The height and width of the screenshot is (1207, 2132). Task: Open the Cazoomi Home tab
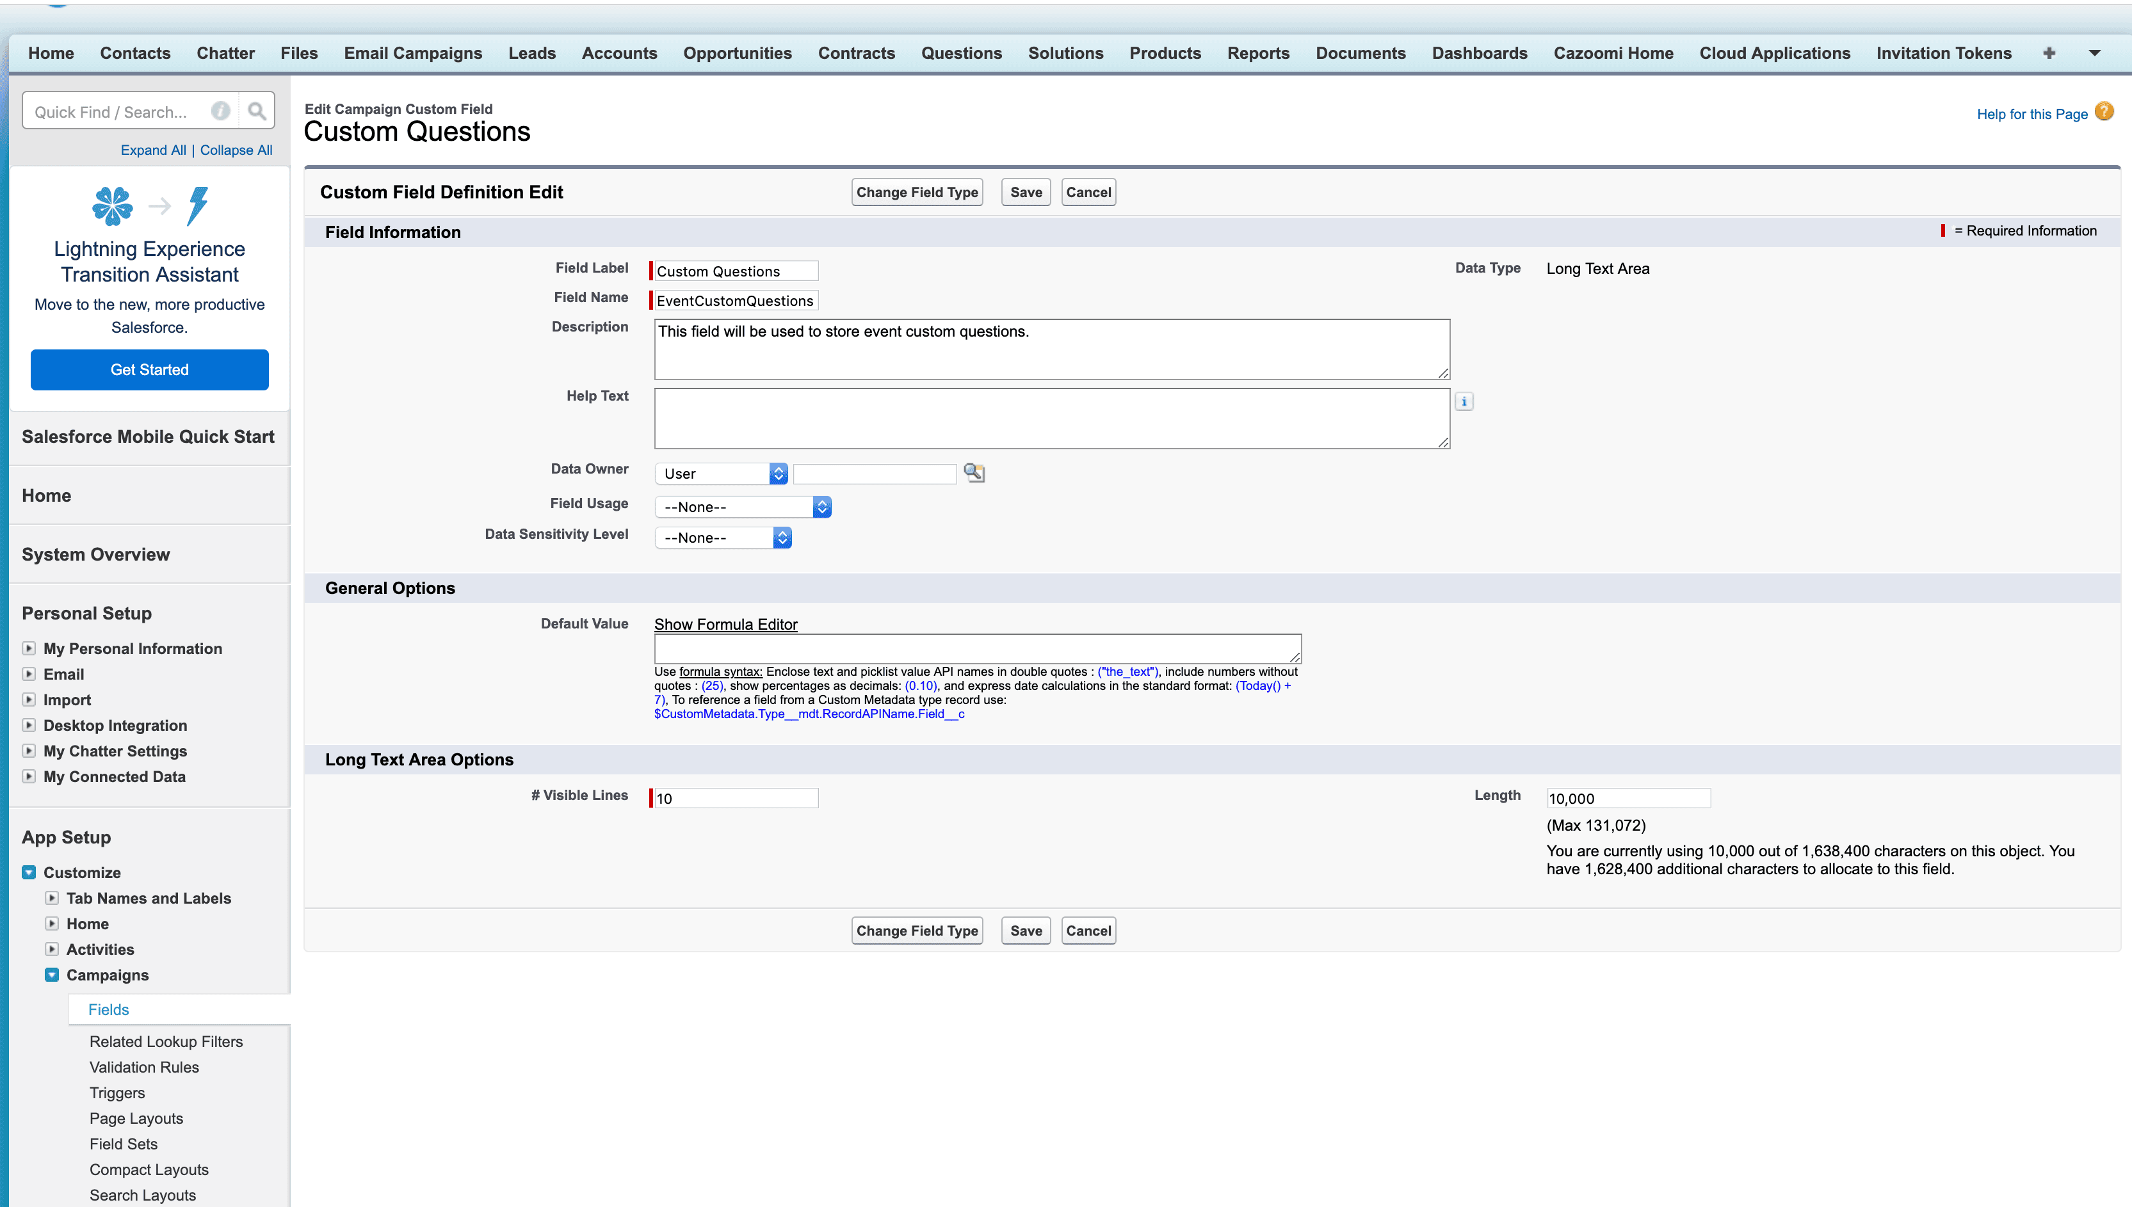click(1613, 53)
